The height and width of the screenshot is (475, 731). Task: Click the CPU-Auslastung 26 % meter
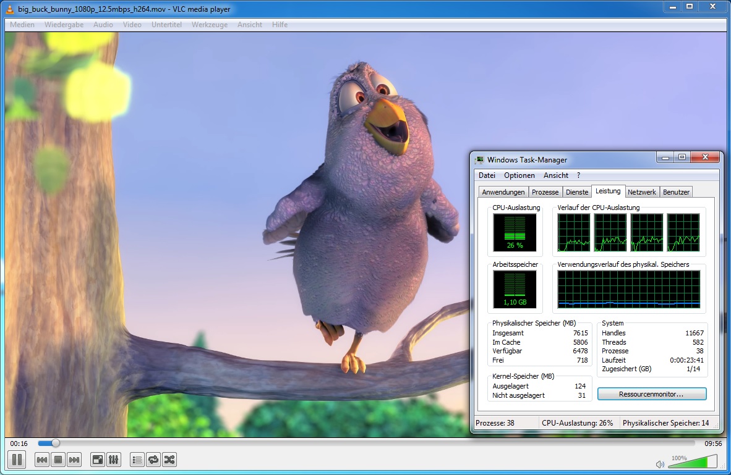pyautogui.click(x=515, y=232)
